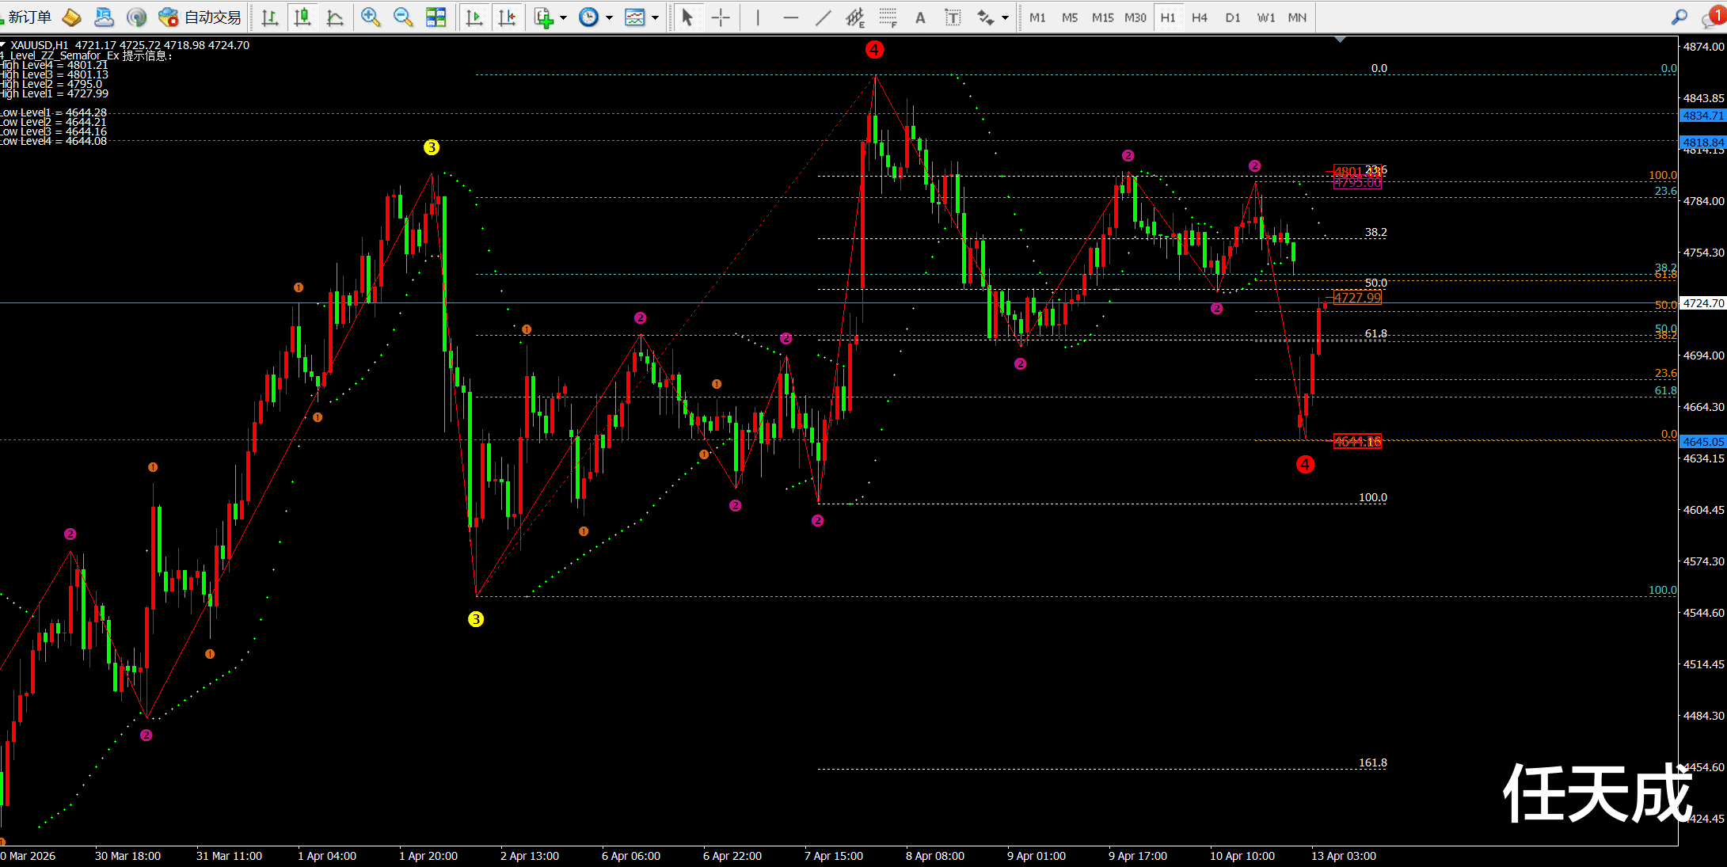
Task: Expand the templates dropdown arrow
Action: (655, 17)
